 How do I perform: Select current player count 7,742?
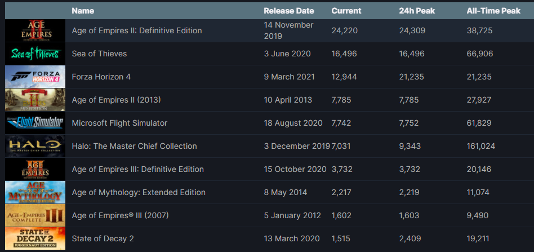pos(341,123)
